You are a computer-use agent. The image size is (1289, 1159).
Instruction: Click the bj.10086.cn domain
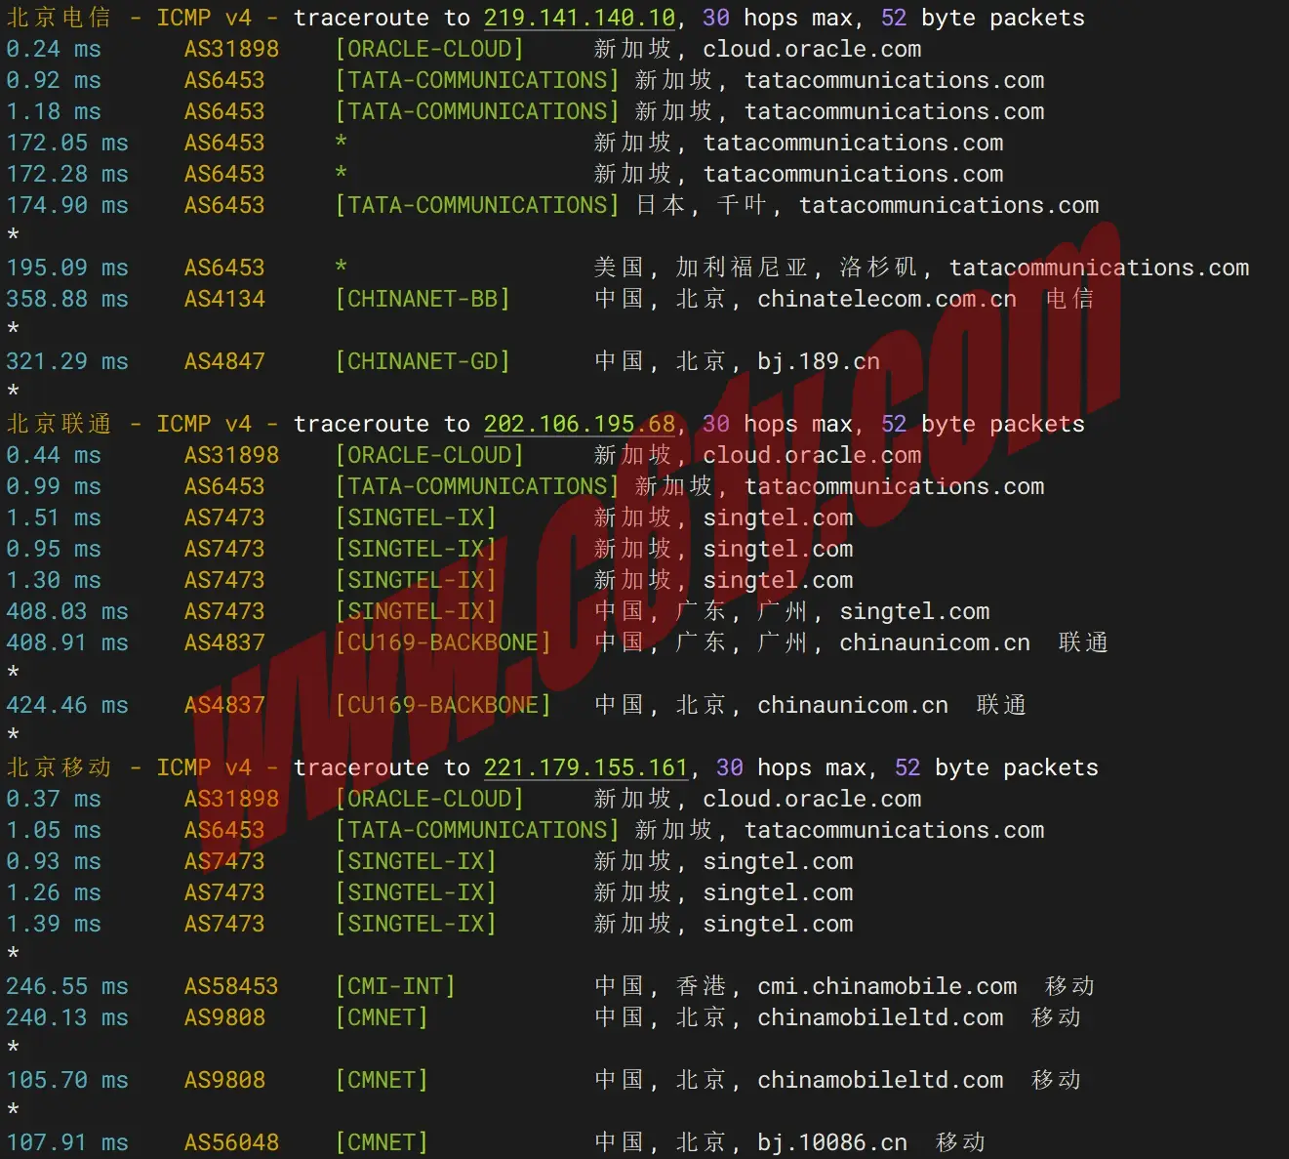pyautogui.click(x=832, y=1142)
